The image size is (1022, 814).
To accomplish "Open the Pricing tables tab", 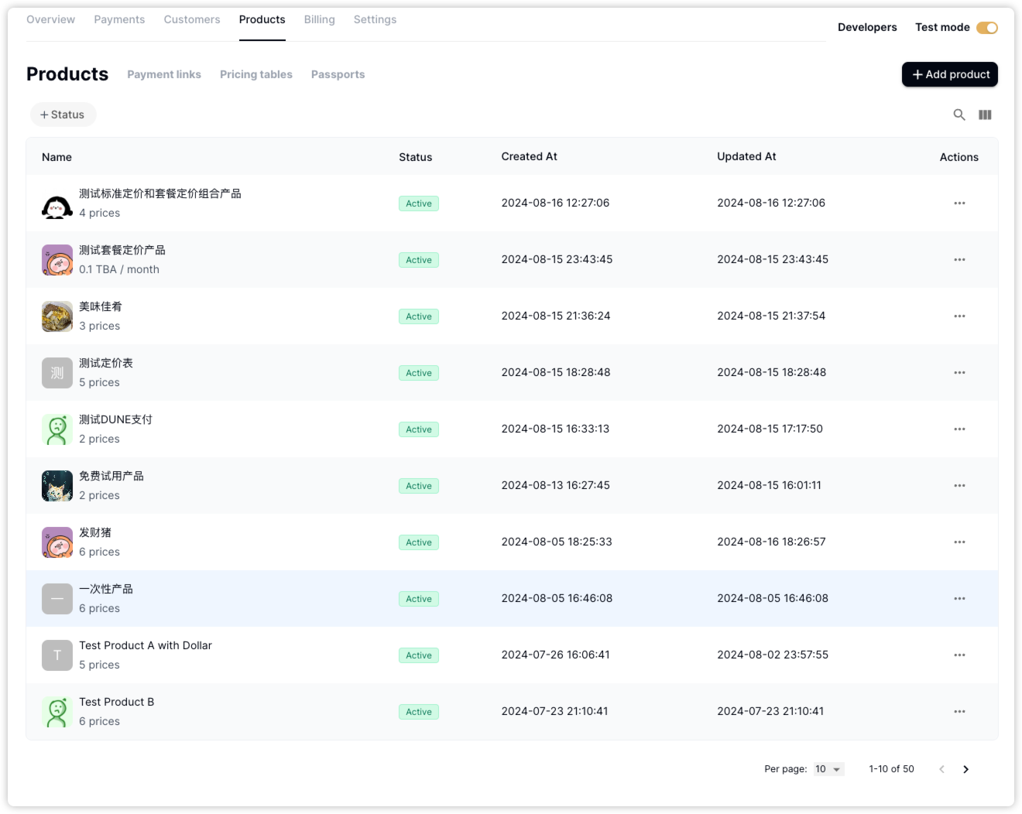I will [x=256, y=74].
